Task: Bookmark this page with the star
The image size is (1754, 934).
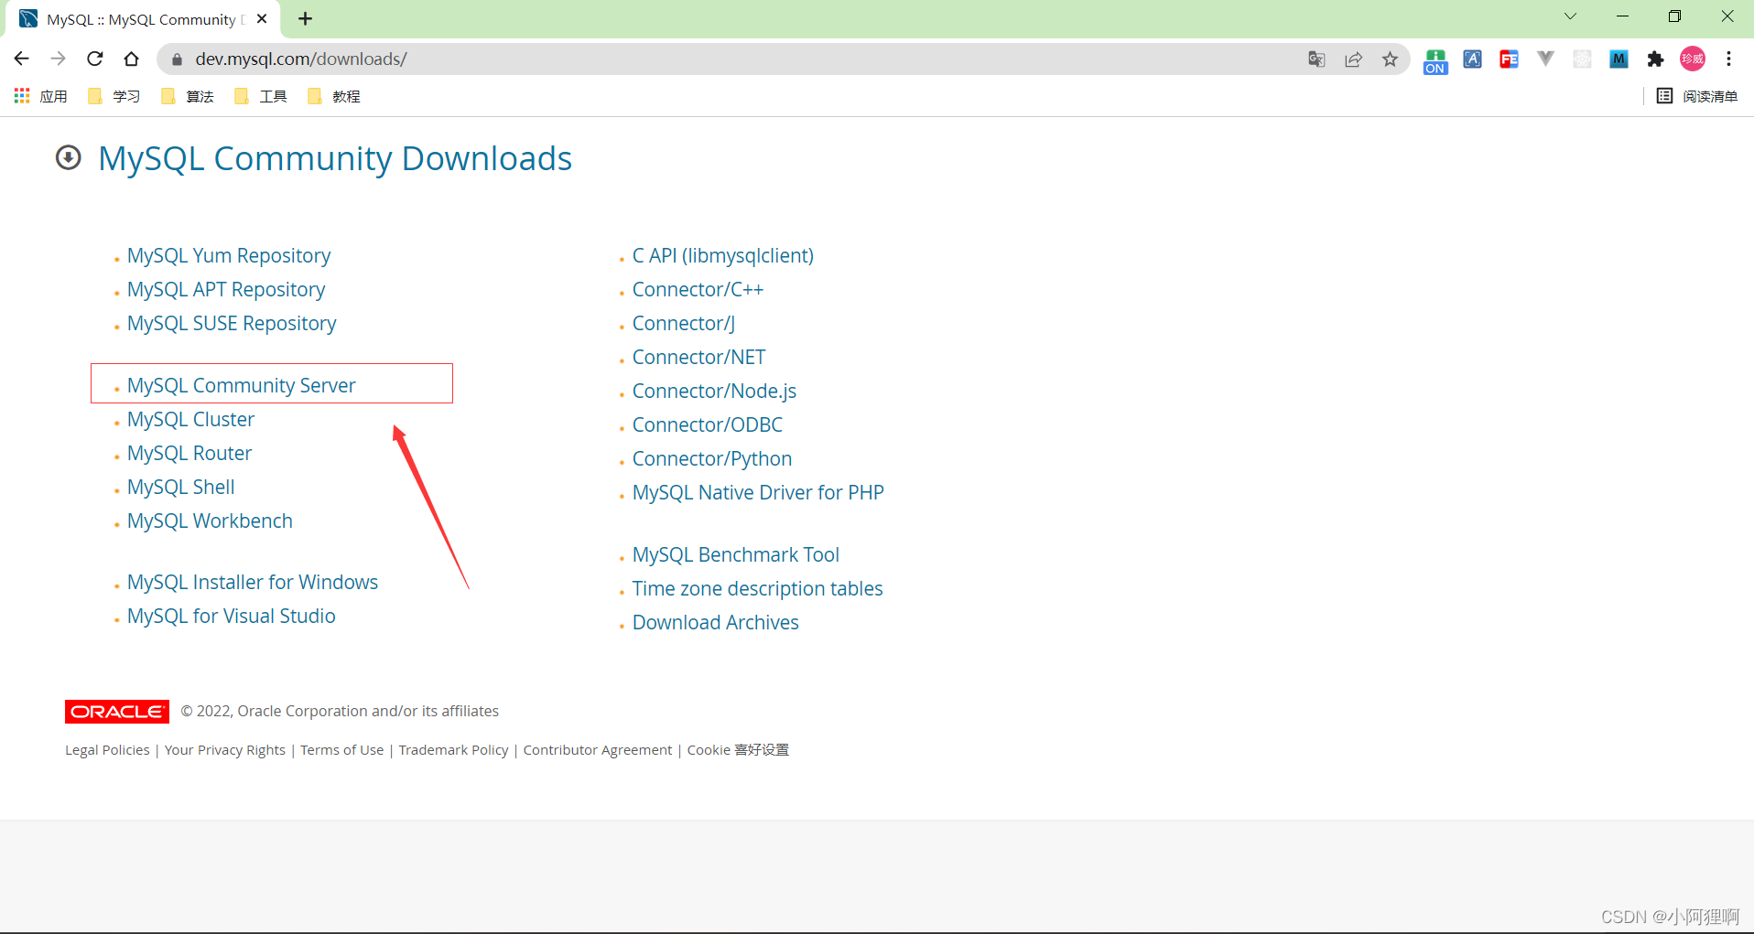Action: [1390, 59]
